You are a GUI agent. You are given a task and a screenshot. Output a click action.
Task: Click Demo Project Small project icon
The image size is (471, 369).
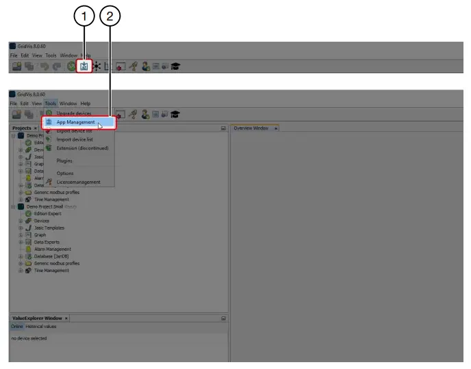tap(21, 206)
